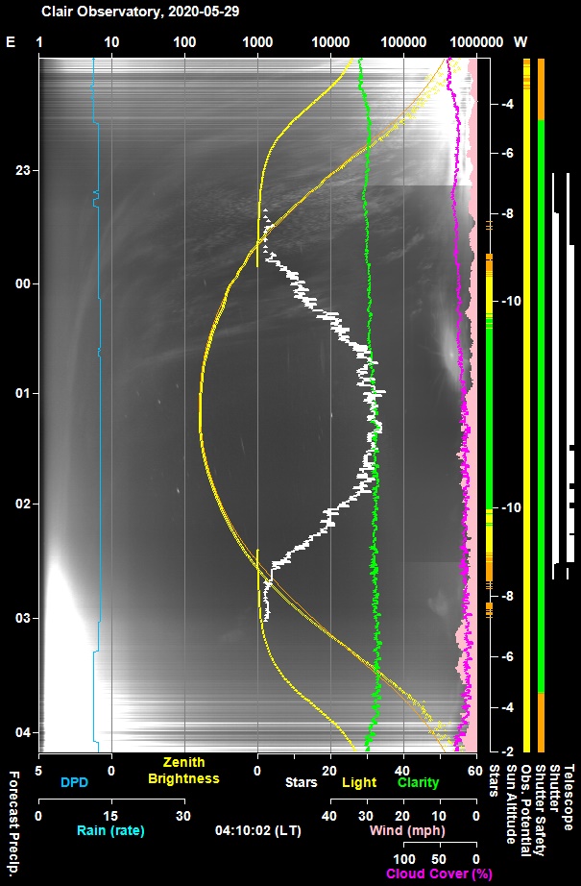Viewport: 581px width, 886px height.
Task: Click the Rain (rate) legend label
Action: [x=110, y=830]
